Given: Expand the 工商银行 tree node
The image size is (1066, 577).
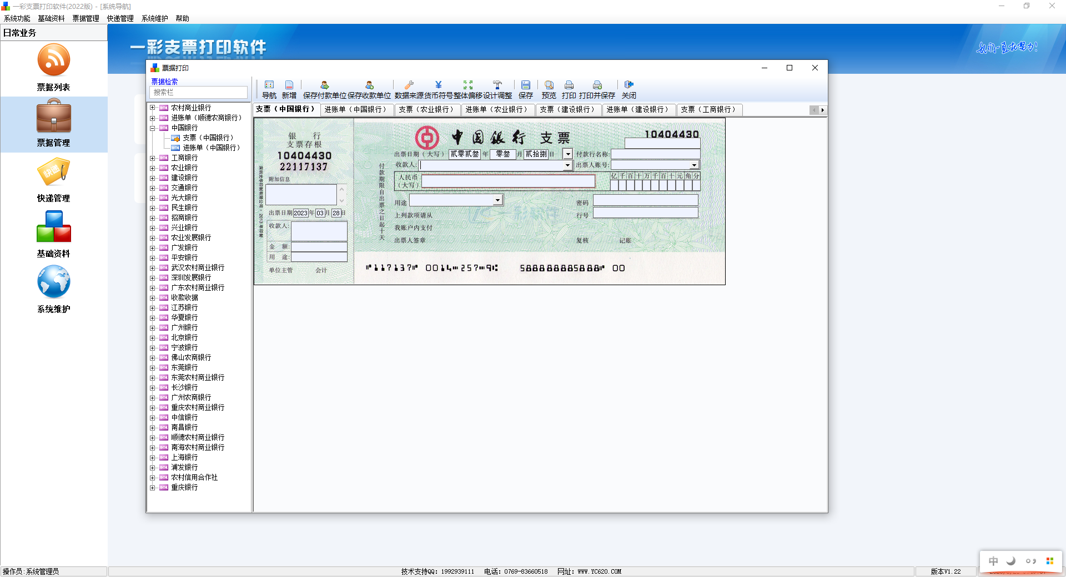Looking at the screenshot, I should 152,158.
